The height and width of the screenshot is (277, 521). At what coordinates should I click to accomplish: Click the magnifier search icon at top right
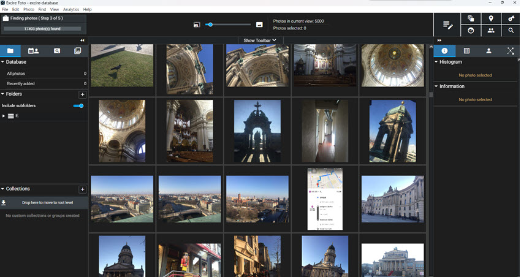click(511, 31)
